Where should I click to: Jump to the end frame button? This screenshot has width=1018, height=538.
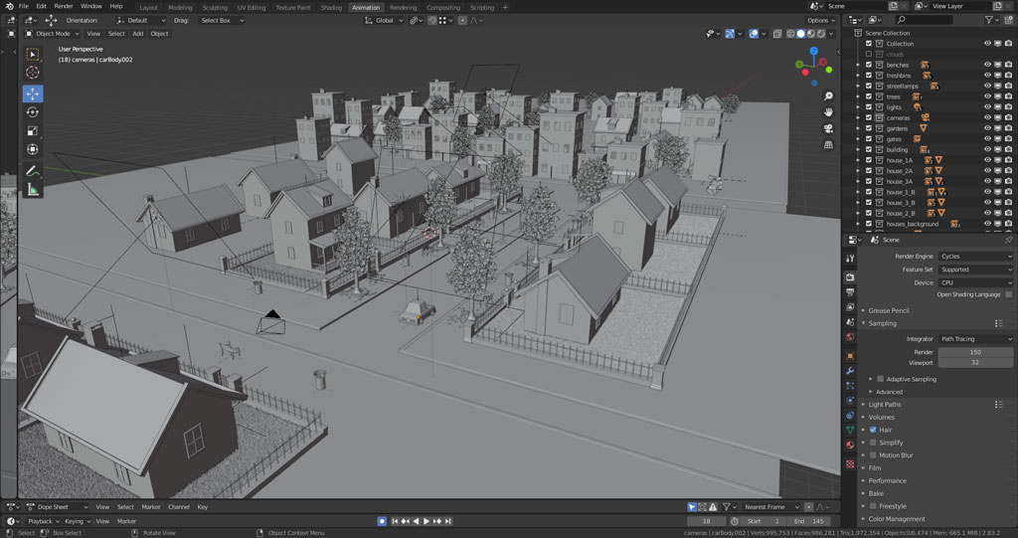click(448, 521)
